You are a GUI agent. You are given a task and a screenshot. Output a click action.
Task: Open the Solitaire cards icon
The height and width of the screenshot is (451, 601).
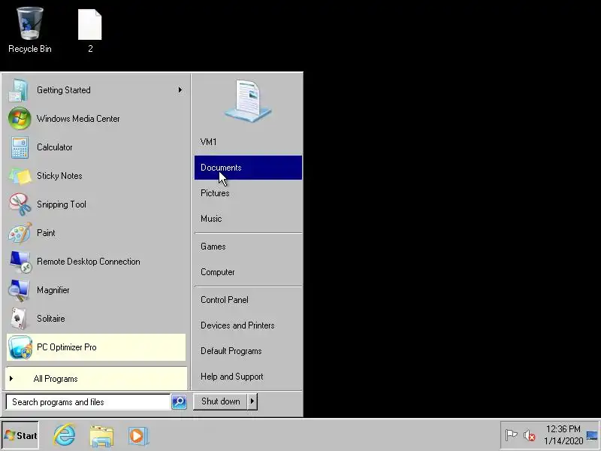[19, 319]
